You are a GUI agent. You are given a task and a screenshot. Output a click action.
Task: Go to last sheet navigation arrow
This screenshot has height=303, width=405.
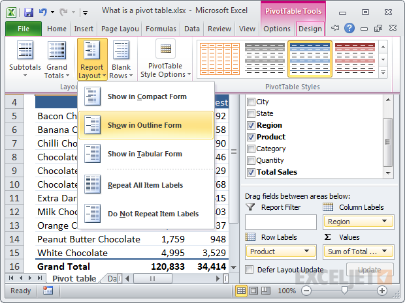pos(39,278)
